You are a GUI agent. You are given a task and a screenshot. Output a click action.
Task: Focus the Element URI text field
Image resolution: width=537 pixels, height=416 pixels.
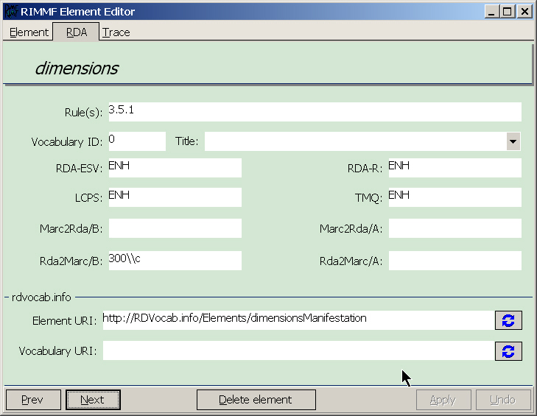coord(298,320)
